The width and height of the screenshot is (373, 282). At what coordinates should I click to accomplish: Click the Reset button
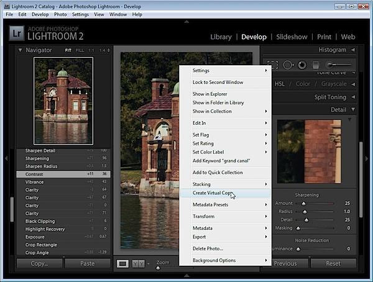(x=333, y=263)
